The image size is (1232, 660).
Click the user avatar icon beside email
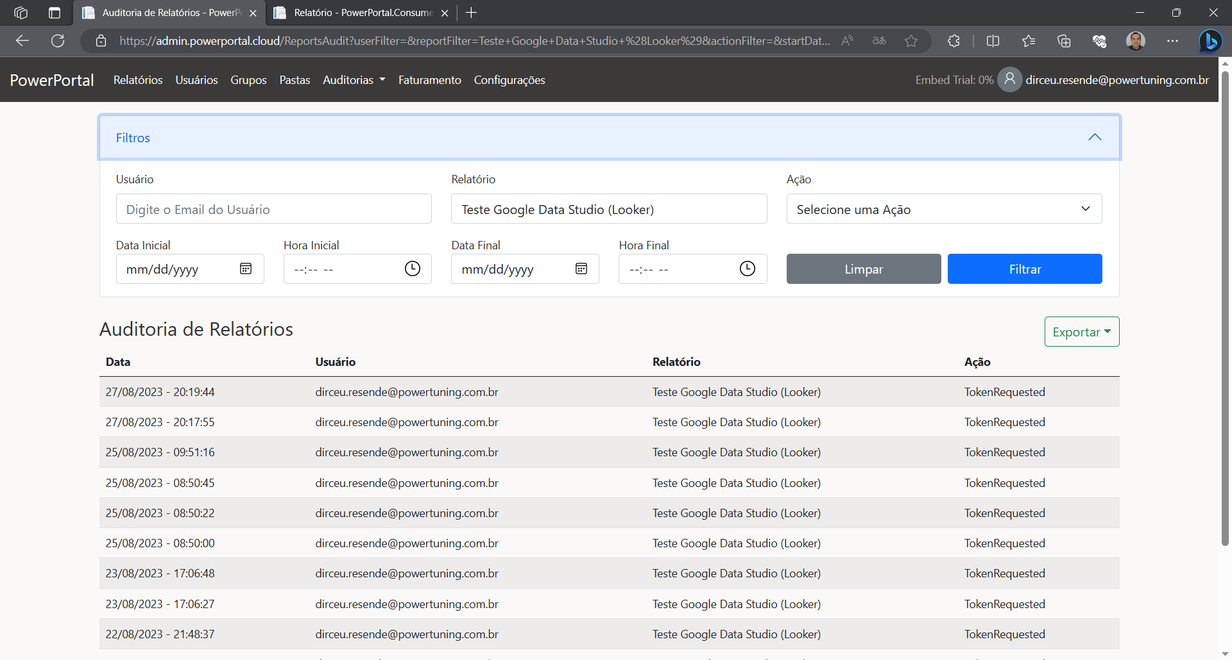pyautogui.click(x=1009, y=79)
